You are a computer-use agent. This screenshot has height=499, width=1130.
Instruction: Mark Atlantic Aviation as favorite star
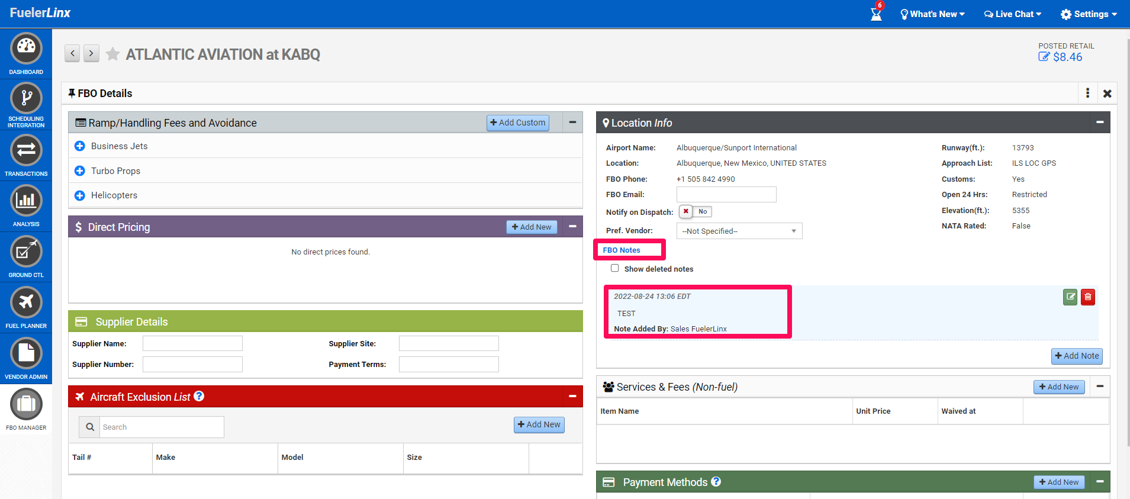click(x=112, y=54)
